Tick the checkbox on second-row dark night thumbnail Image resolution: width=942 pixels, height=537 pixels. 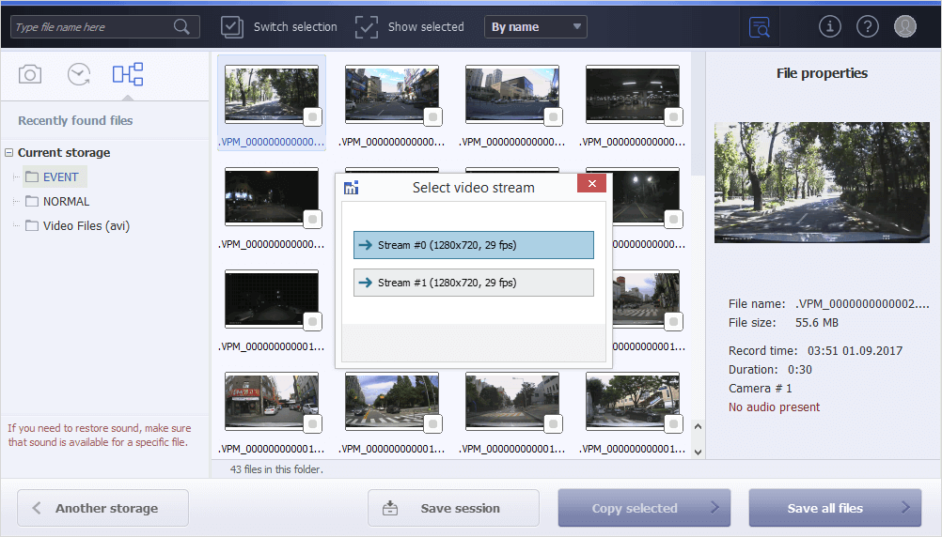pyautogui.click(x=312, y=219)
